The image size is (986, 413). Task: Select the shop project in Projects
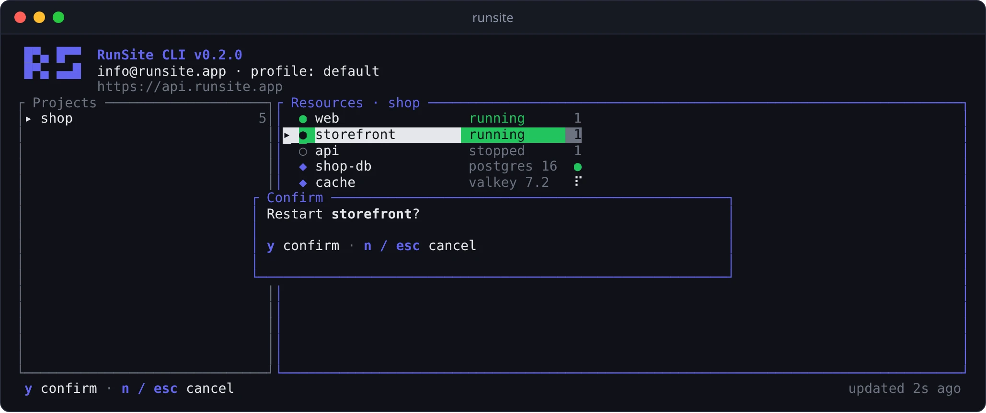[x=146, y=118]
